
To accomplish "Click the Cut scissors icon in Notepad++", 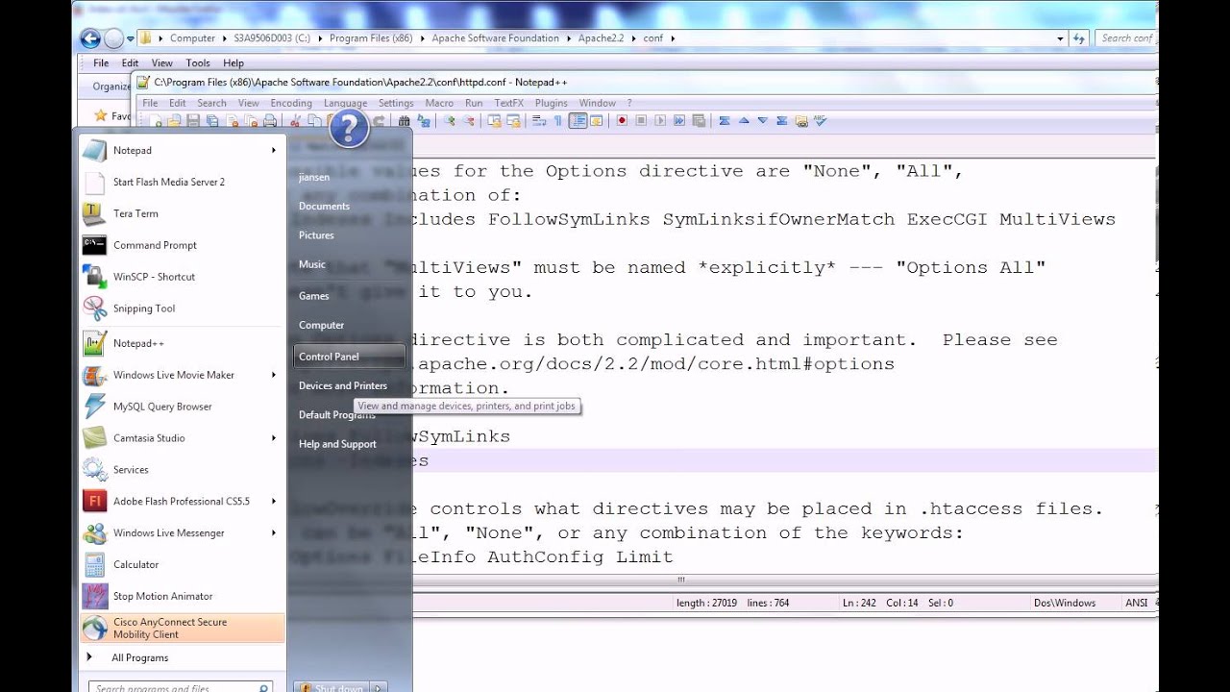I will [x=295, y=121].
